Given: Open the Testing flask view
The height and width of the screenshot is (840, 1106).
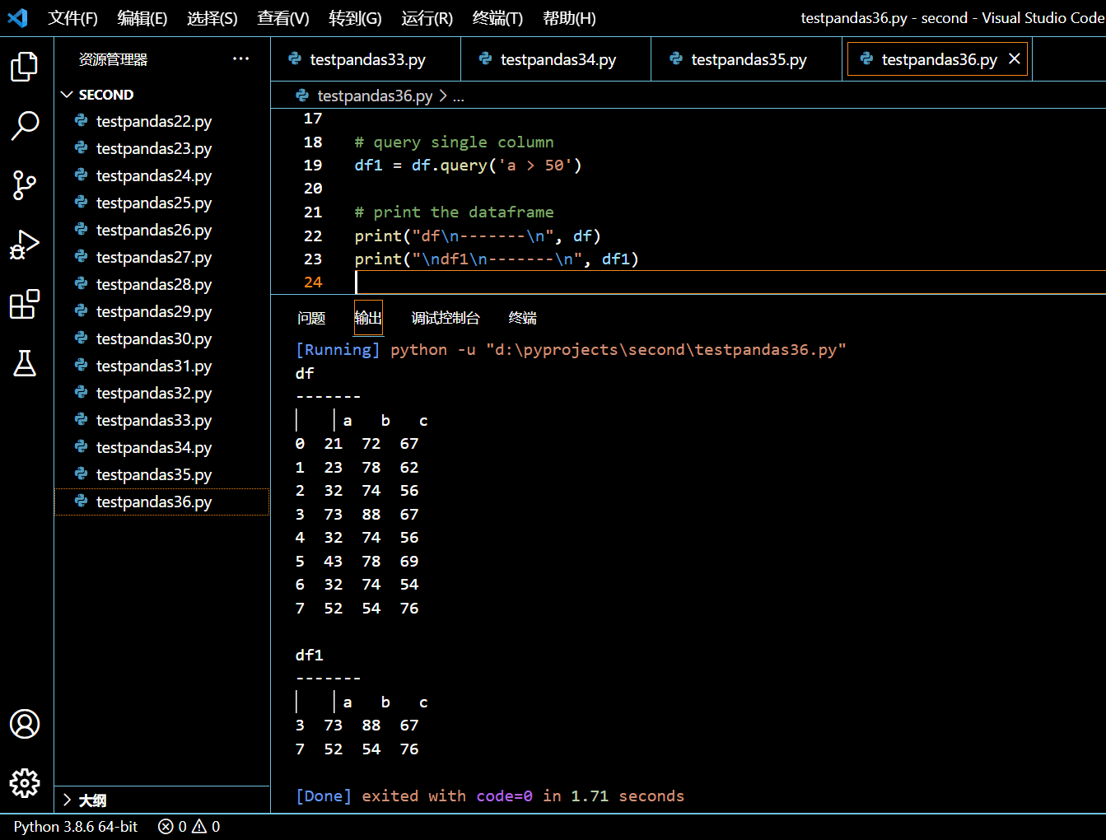Looking at the screenshot, I should click(25, 363).
